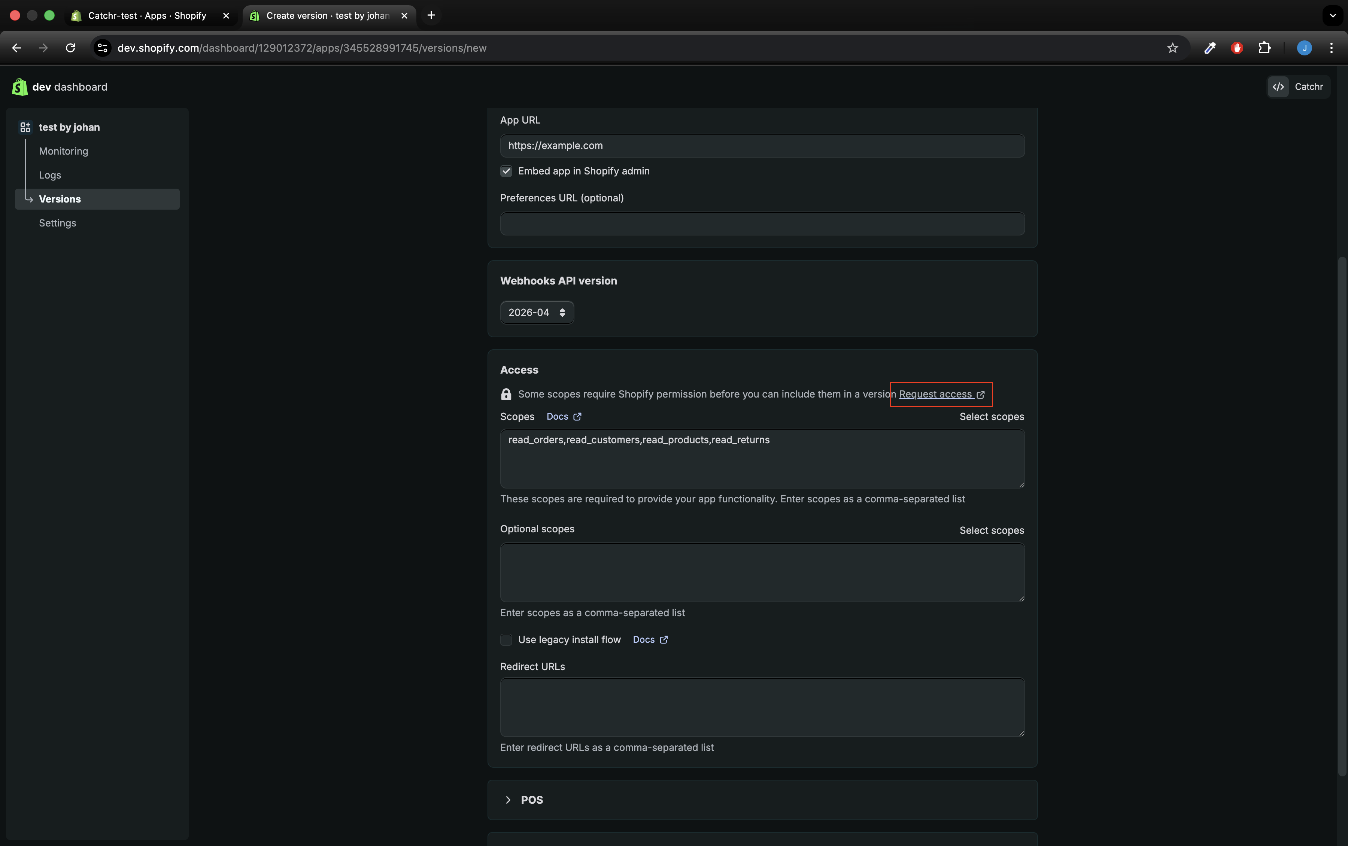The width and height of the screenshot is (1348, 846).
Task: Open Webhooks API version 2026-04 dropdown
Action: 537,312
